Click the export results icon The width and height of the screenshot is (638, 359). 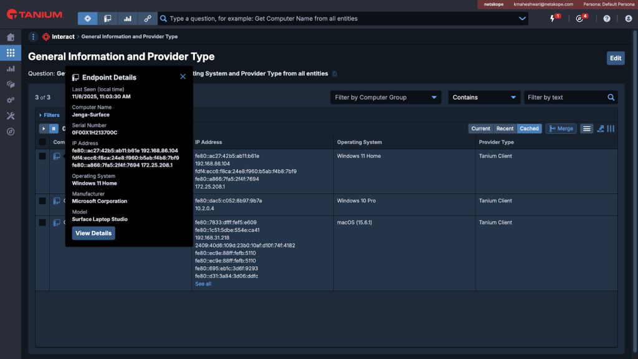(x=600, y=129)
